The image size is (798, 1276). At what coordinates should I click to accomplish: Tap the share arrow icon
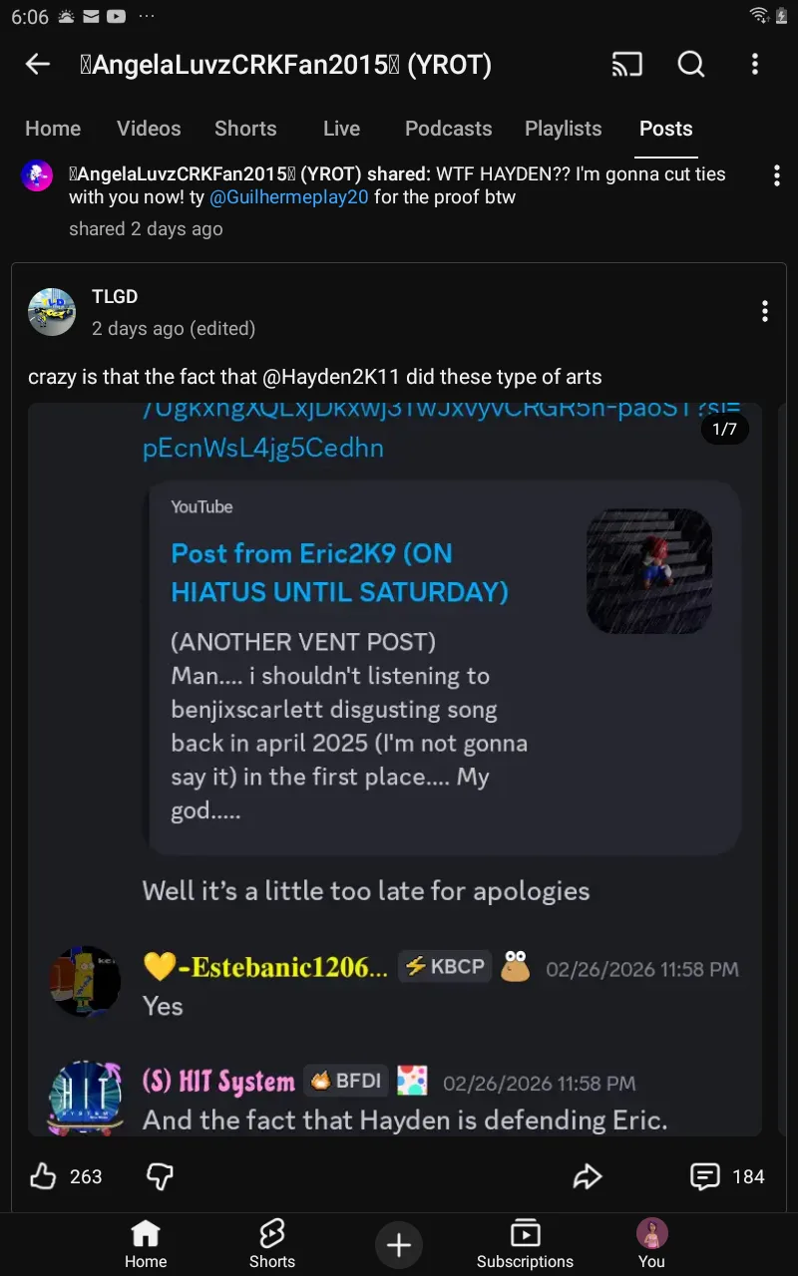[588, 1176]
